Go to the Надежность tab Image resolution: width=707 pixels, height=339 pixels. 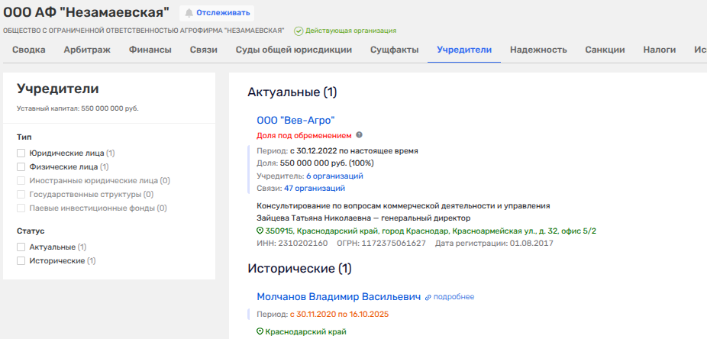(538, 50)
